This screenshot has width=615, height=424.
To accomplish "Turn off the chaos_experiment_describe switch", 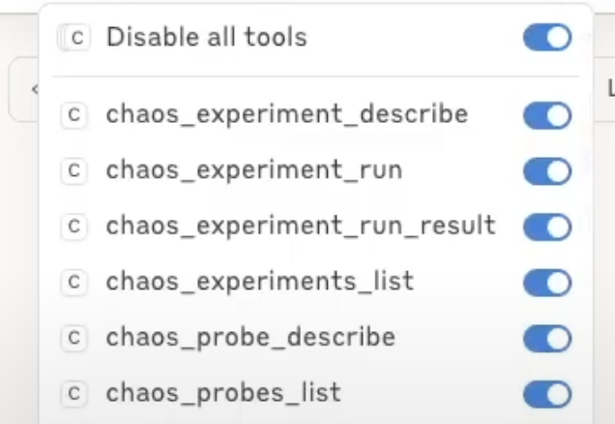I will point(547,115).
